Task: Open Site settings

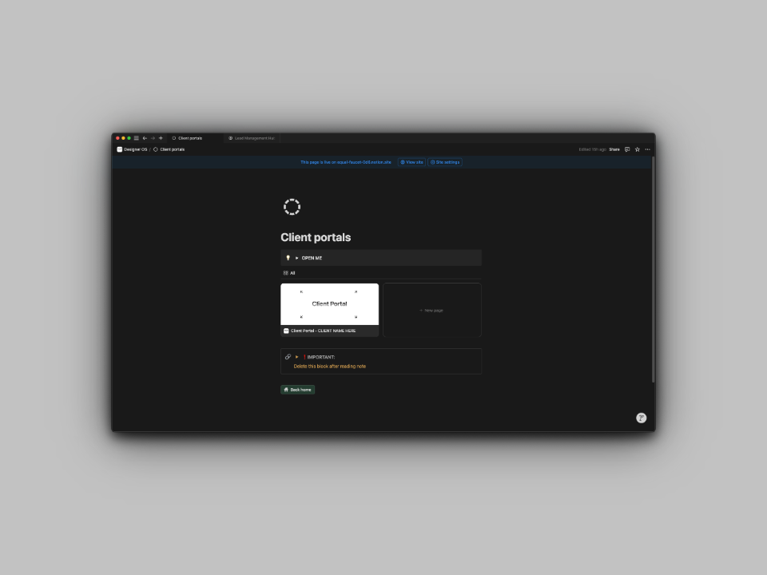Action: click(x=445, y=162)
